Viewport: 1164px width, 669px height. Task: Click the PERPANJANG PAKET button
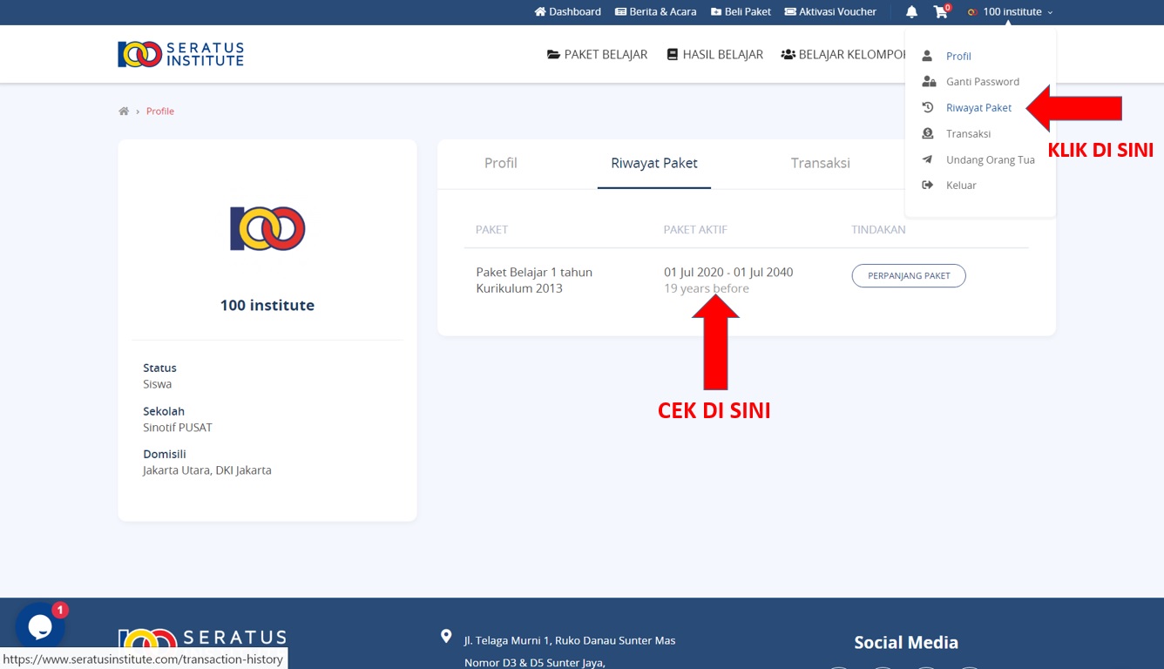coord(909,276)
